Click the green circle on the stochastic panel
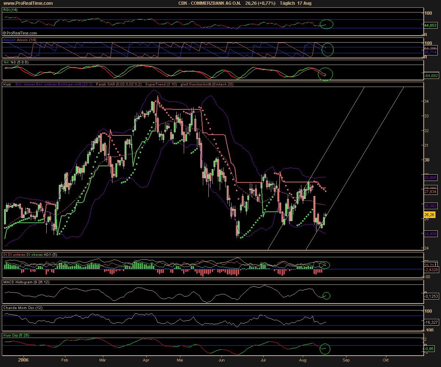Viewport: 441px width, 367px height. [x=326, y=74]
